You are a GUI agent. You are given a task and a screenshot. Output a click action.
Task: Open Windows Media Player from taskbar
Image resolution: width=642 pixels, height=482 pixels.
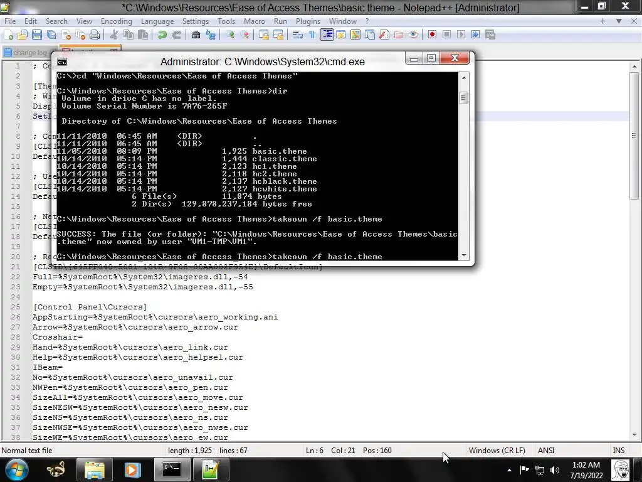point(132,469)
